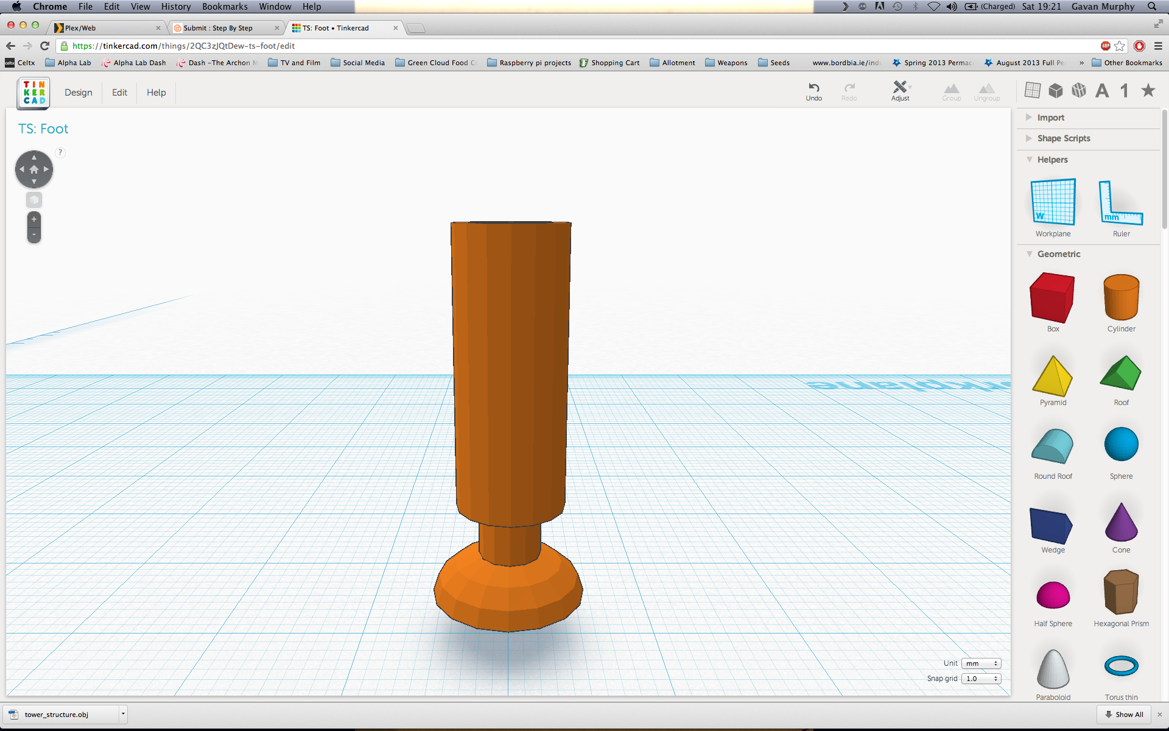1169x731 pixels.
Task: Choose the purple Cone shape
Action: (1121, 522)
